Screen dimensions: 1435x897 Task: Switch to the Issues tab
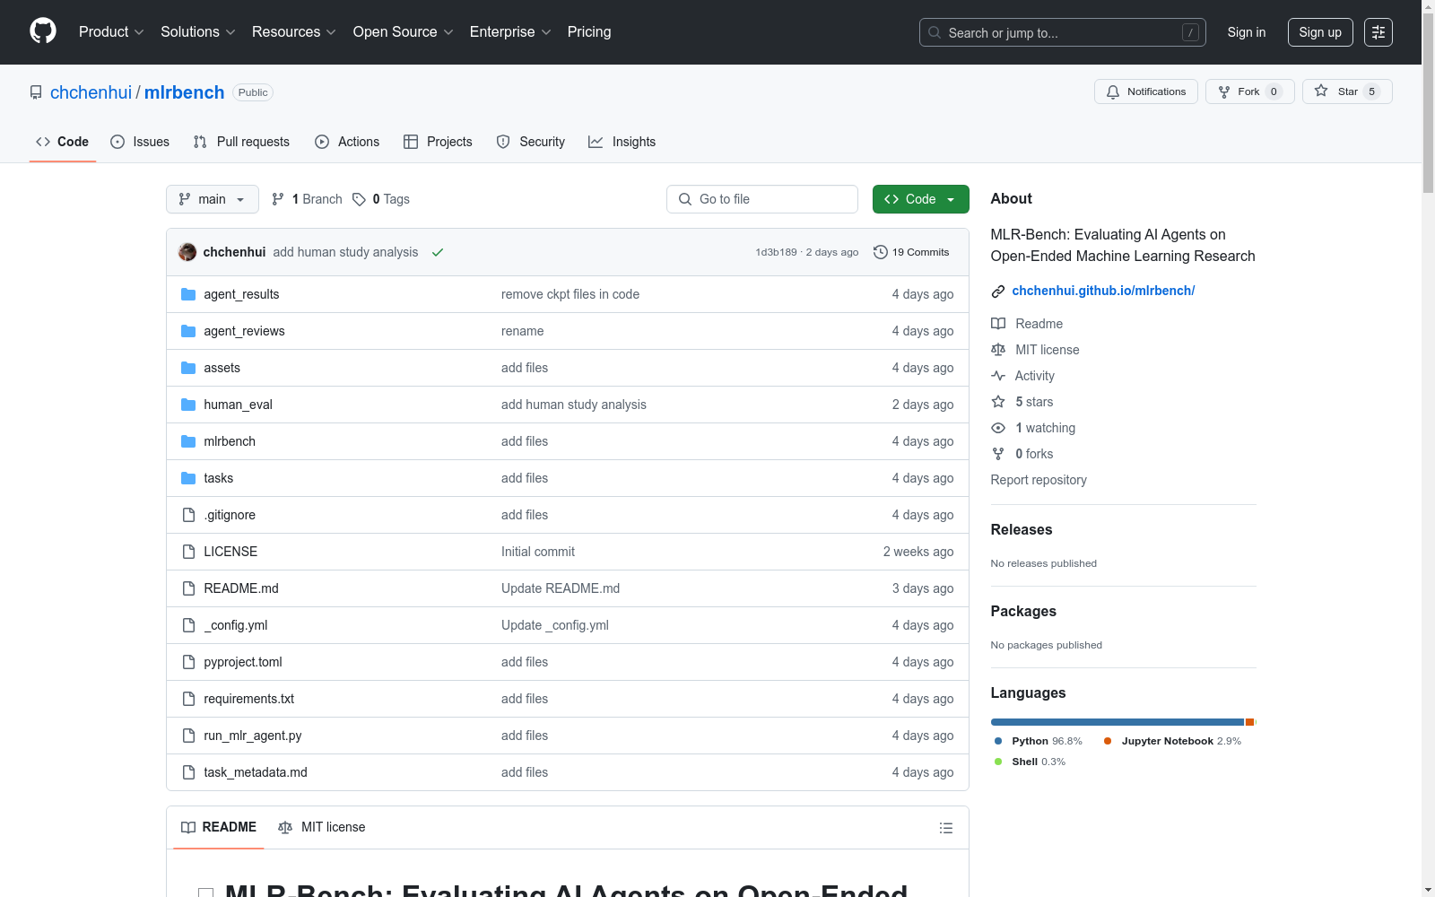(140, 142)
